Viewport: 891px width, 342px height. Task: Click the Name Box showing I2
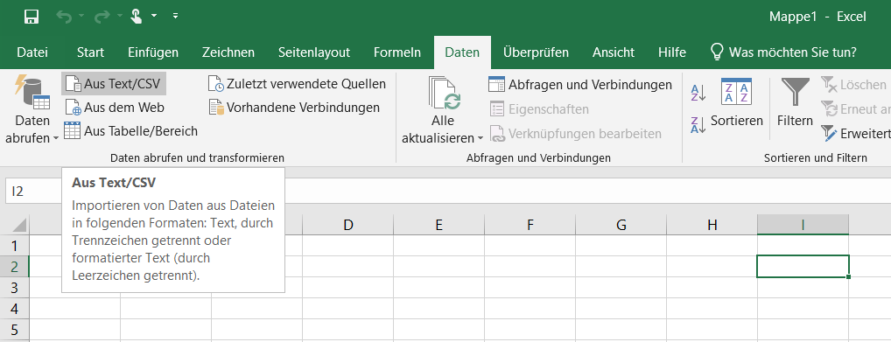(x=33, y=191)
